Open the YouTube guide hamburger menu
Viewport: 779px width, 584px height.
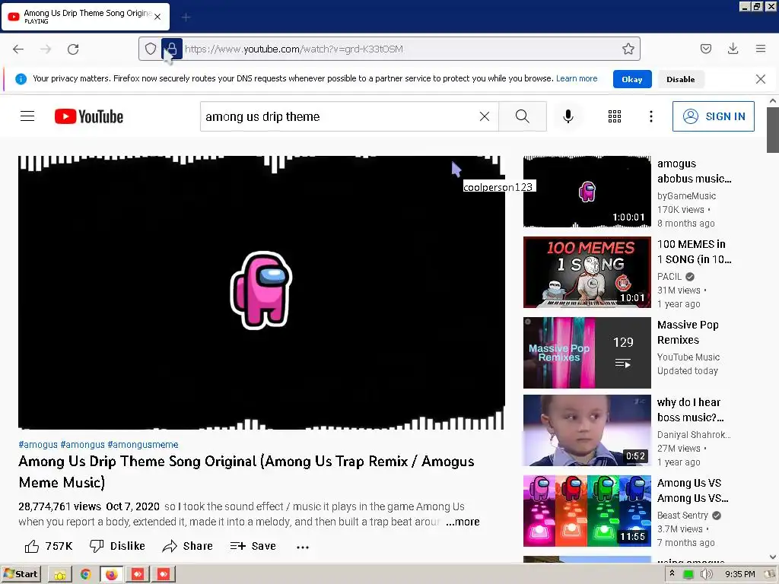coord(27,116)
